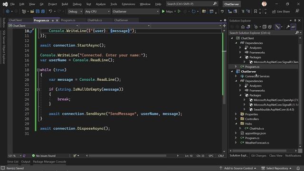
Task: Click the search magnifier icon in title bar
Action: pyautogui.click(x=215, y=4)
